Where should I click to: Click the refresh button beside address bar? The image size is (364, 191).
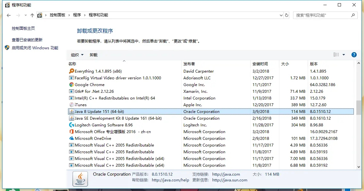[x=287, y=15]
